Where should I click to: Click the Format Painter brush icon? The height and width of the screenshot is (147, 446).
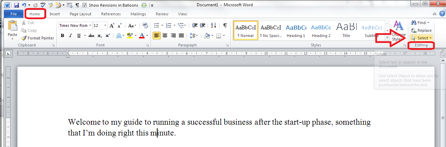(24, 38)
